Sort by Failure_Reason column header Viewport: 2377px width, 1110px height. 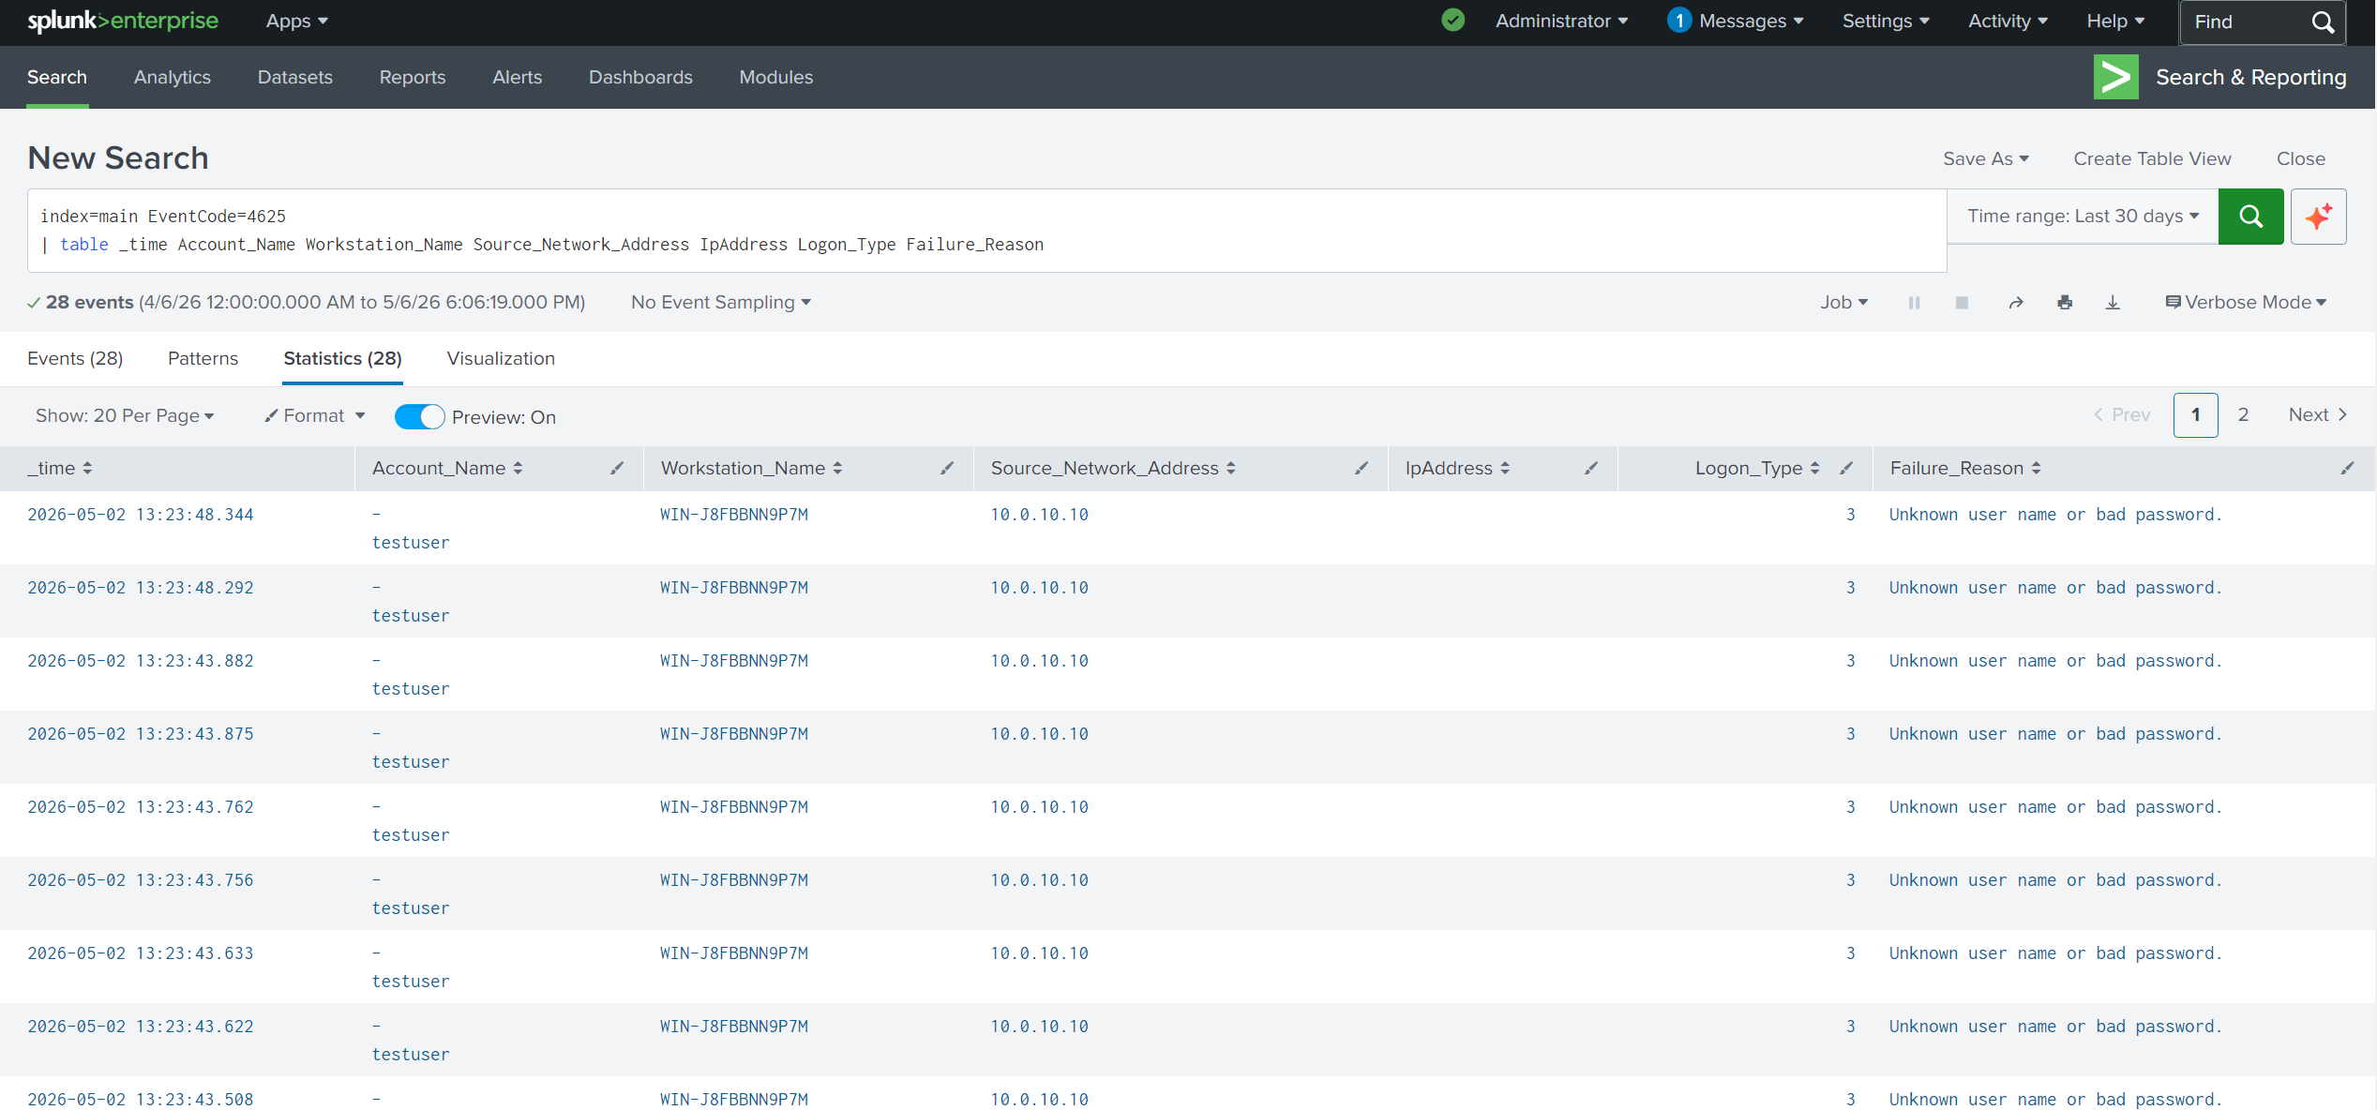[1965, 468]
